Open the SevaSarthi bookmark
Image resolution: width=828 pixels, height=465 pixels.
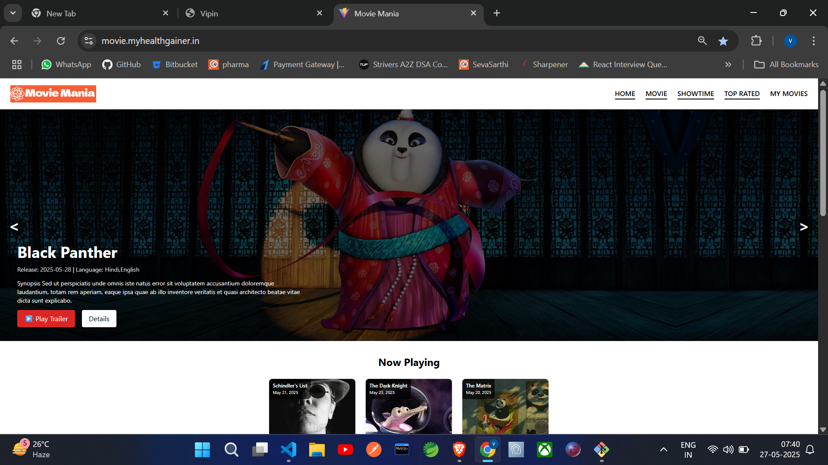484,65
